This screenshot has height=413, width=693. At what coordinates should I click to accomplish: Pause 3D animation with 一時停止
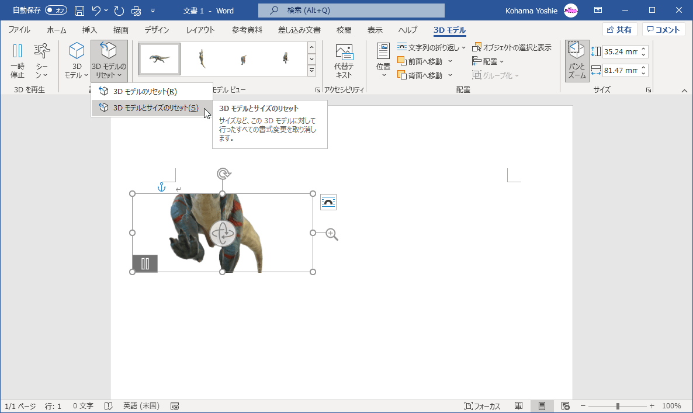point(17,61)
